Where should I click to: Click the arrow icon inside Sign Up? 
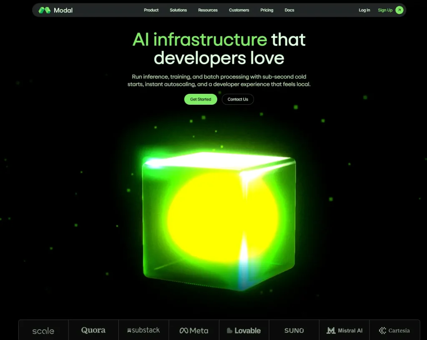pos(399,10)
